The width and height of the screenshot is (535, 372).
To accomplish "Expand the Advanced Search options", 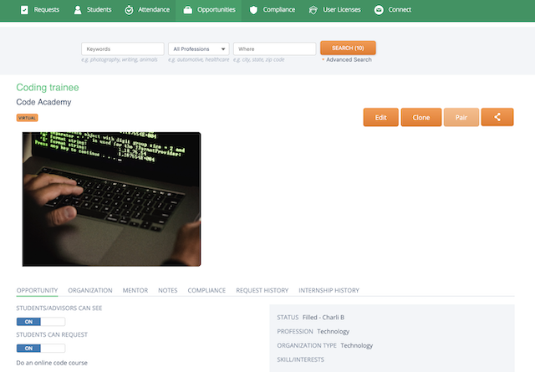I will click(x=349, y=60).
